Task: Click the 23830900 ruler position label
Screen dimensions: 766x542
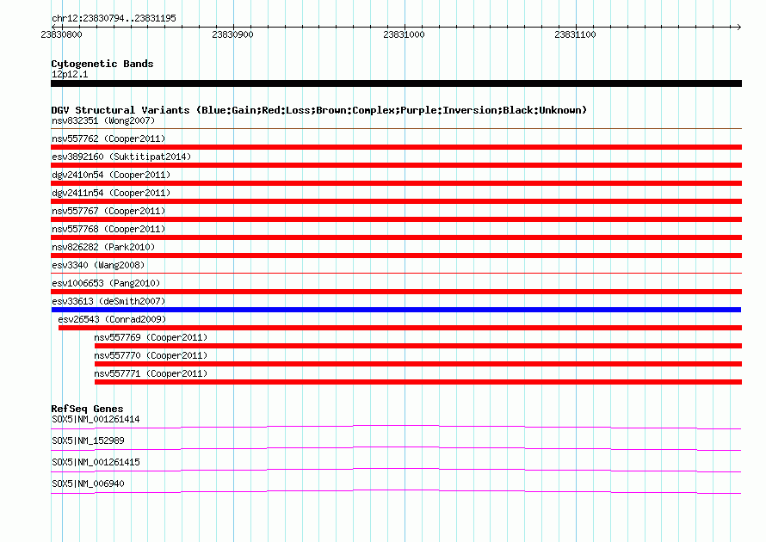Action: tap(232, 34)
